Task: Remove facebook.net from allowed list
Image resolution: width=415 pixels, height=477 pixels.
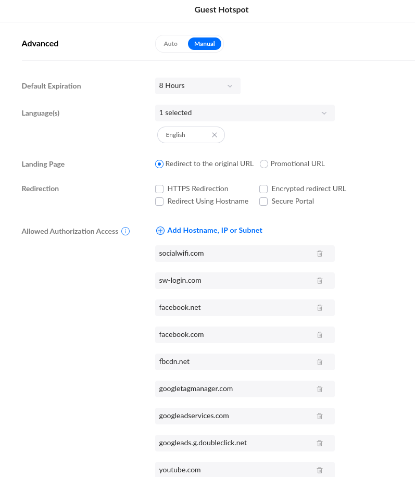Action: (320, 308)
